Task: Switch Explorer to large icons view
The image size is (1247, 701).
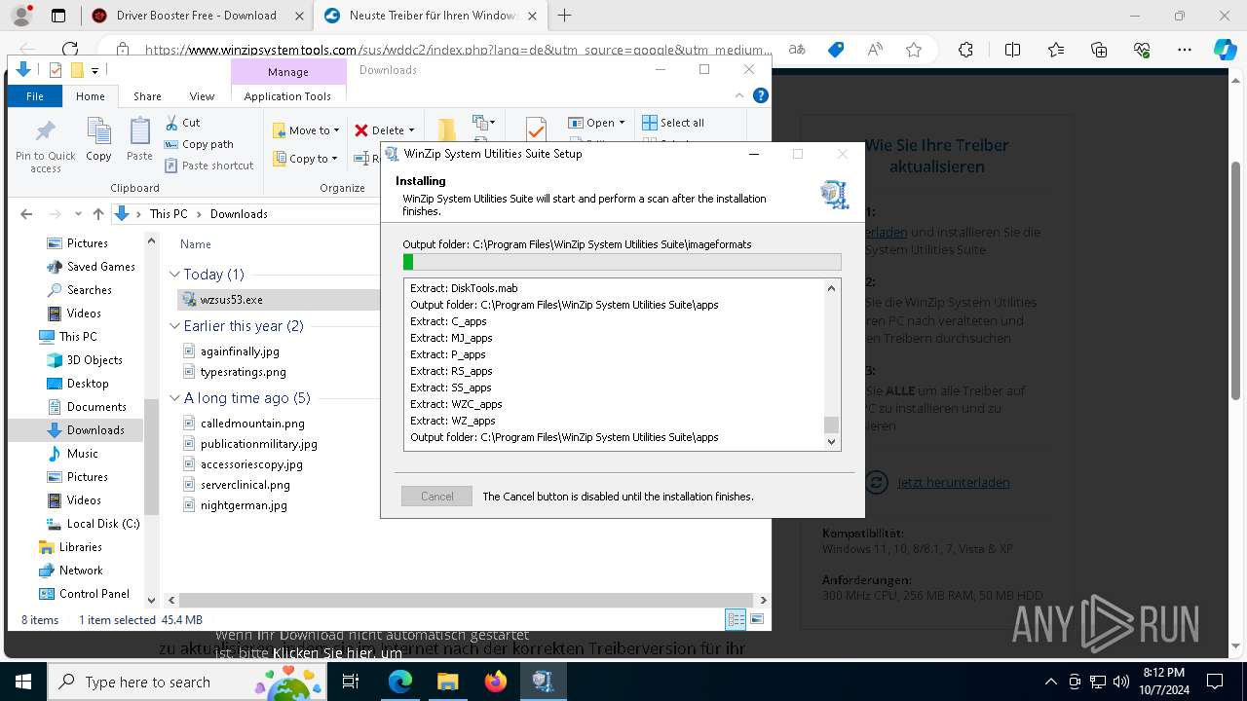Action: 757,619
